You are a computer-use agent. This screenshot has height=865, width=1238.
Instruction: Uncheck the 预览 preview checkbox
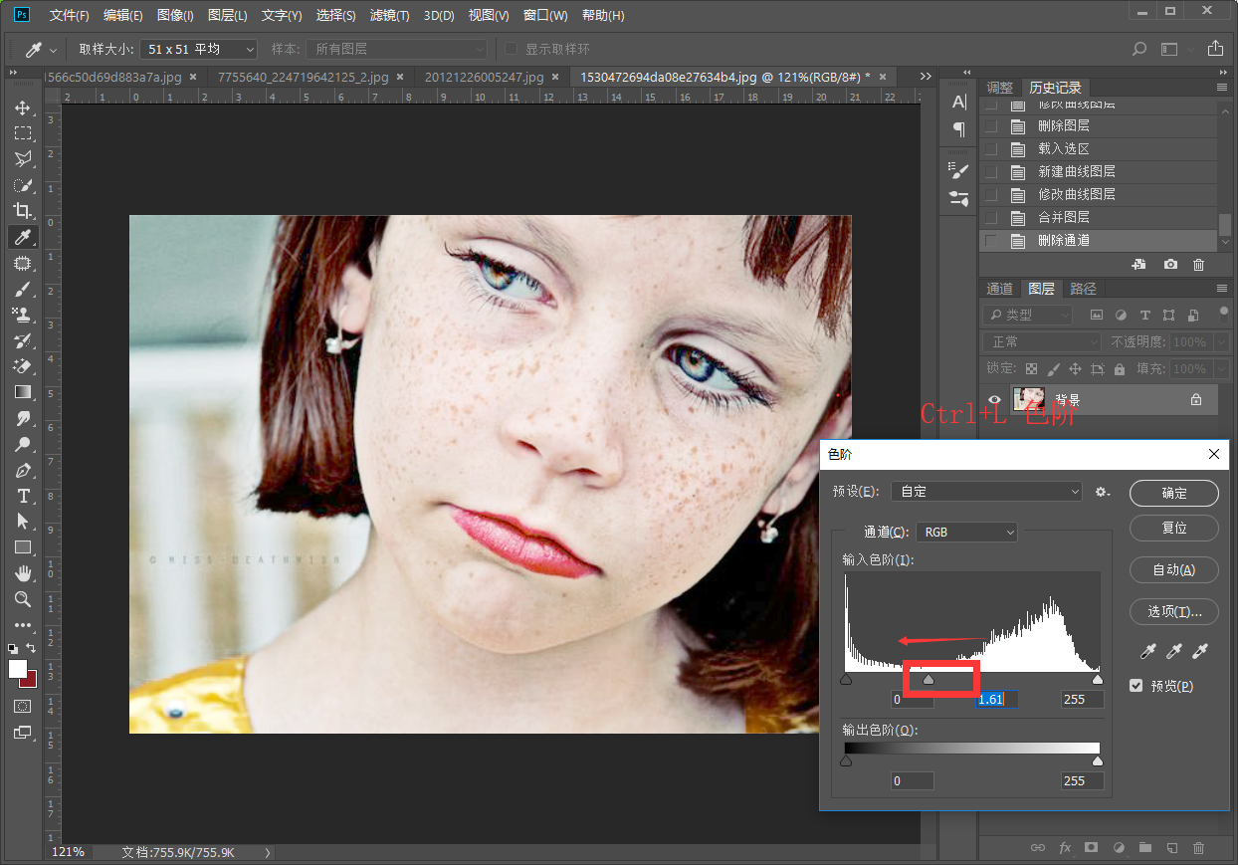coord(1136,686)
